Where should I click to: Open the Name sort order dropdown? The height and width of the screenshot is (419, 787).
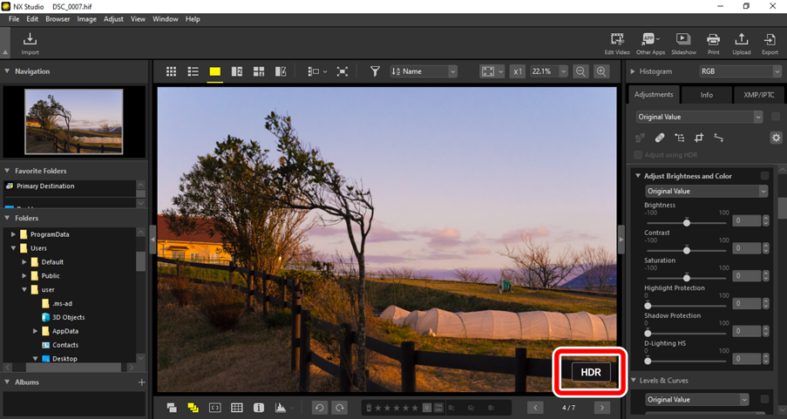(424, 71)
